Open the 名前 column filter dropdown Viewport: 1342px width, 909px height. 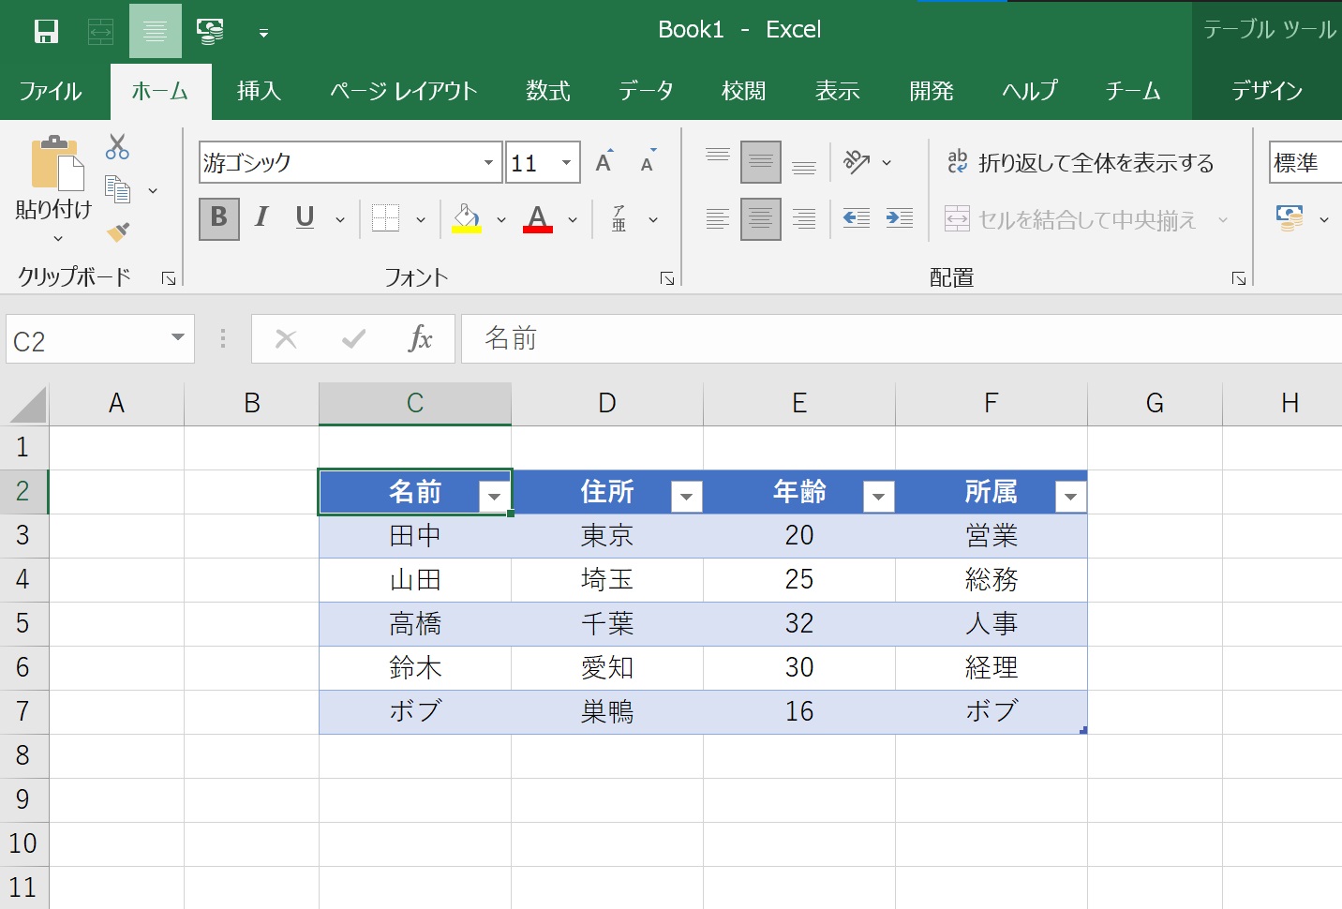click(494, 497)
